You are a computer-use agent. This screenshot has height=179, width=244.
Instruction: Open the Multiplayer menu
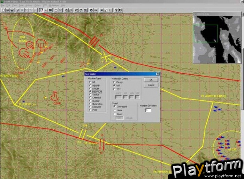point(54,5)
